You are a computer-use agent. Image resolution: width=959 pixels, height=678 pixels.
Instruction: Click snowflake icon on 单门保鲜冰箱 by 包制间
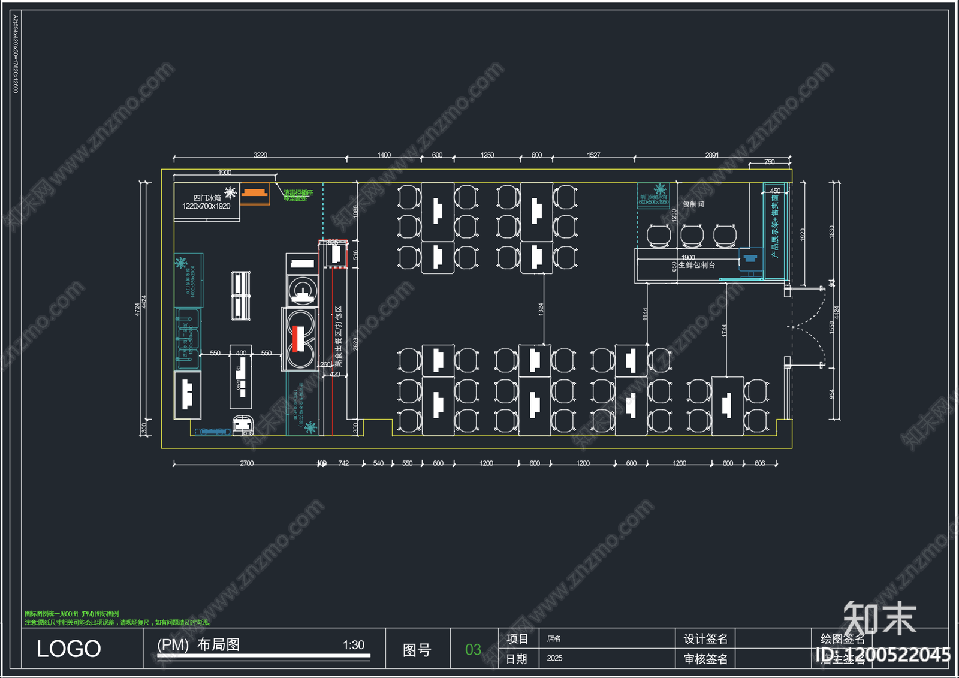click(x=660, y=189)
